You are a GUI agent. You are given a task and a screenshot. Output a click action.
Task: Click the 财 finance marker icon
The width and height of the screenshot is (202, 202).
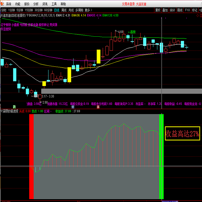coord(73,107)
